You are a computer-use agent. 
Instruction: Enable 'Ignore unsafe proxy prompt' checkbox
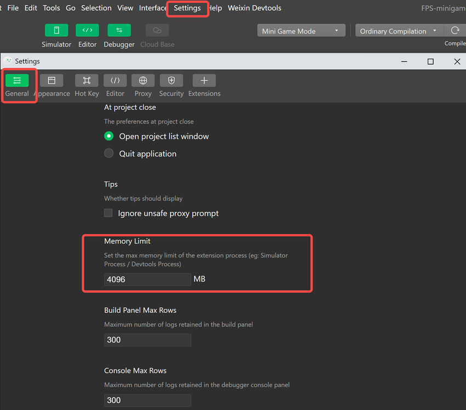click(109, 213)
